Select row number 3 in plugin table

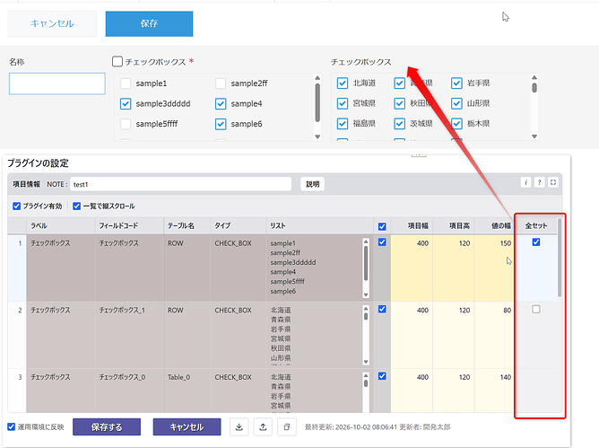(17, 391)
